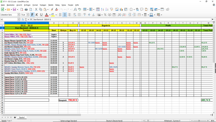Toggle align top vertical alignment
The width and height of the screenshot is (216, 122).
(x=85, y=15)
